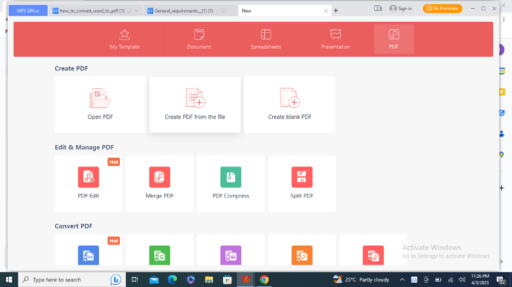Launch the Split PDF tool
Image resolution: width=512 pixels, height=287 pixels.
pos(302,183)
